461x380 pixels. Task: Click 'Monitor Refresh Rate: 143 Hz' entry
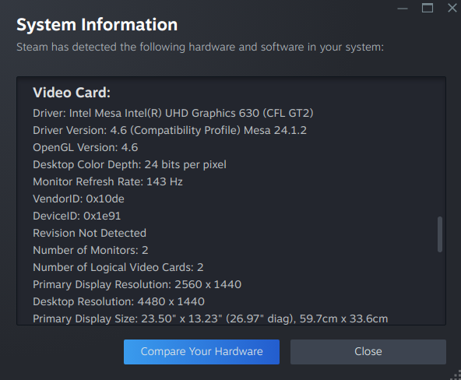[x=107, y=181]
